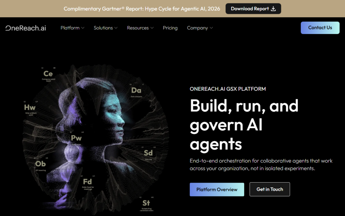This screenshot has width=345, height=216.
Task: Select the Ob Off-boarding element
Action: click(x=41, y=164)
